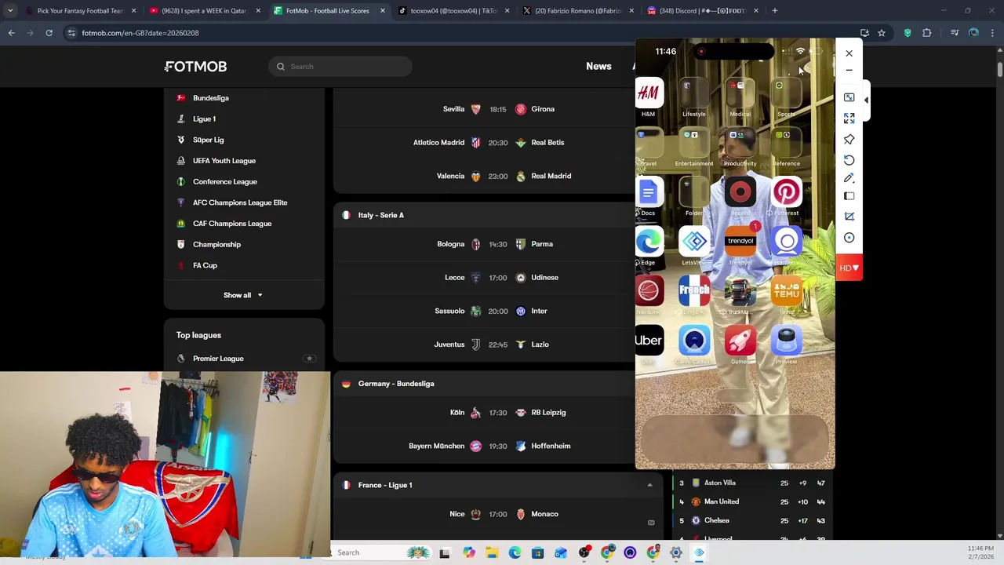Click the circular record icon in mirroring toolbar
Viewport: 1004px width, 565px height.
pos(849,238)
